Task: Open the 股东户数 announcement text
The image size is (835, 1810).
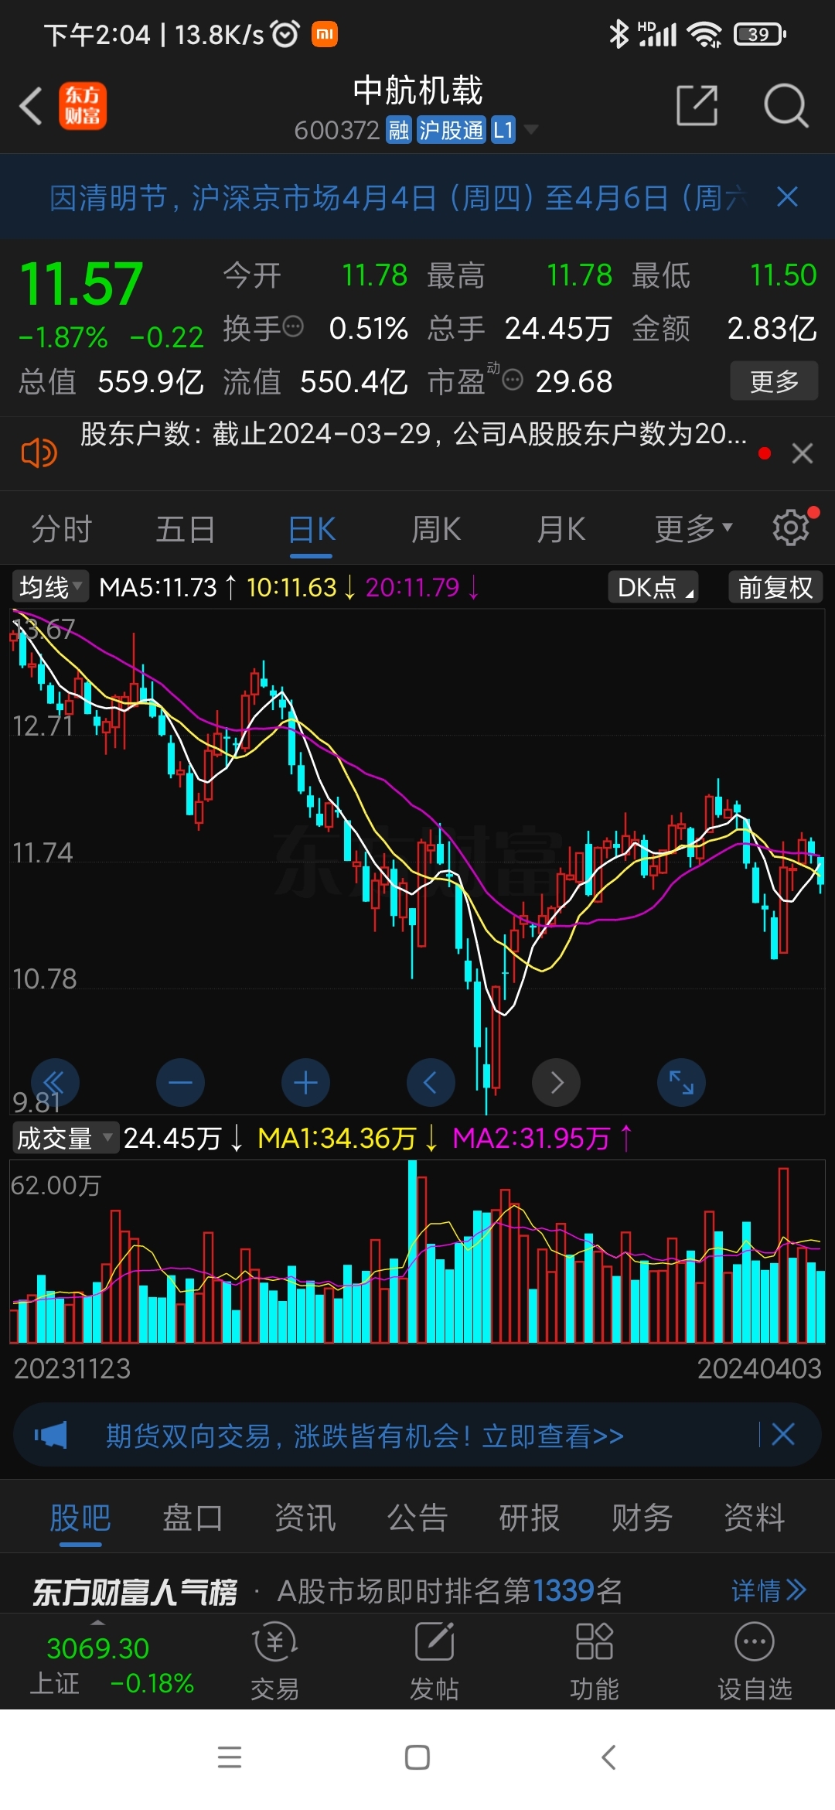Action: (x=414, y=434)
